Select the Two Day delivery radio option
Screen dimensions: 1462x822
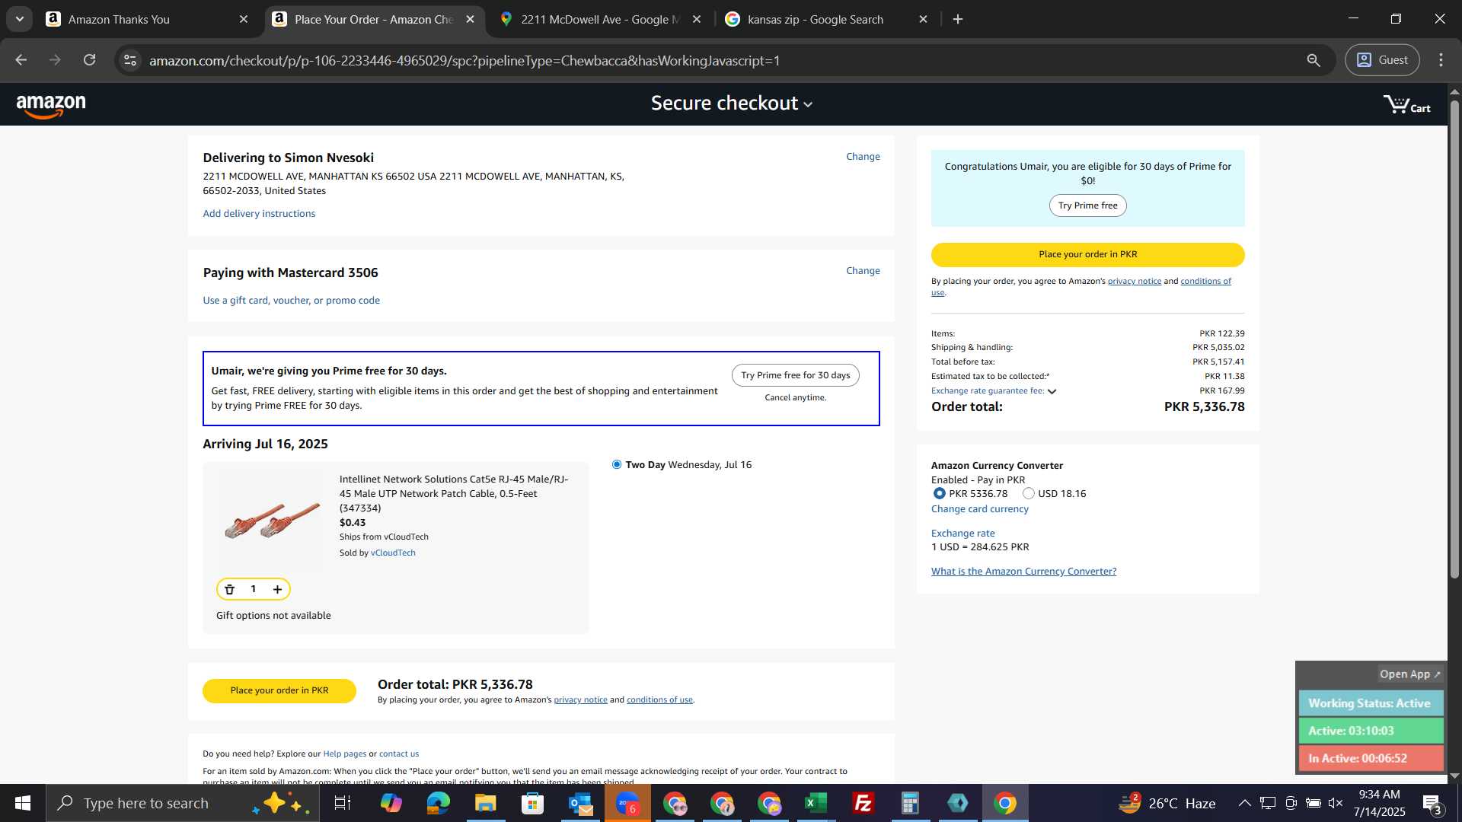(617, 464)
